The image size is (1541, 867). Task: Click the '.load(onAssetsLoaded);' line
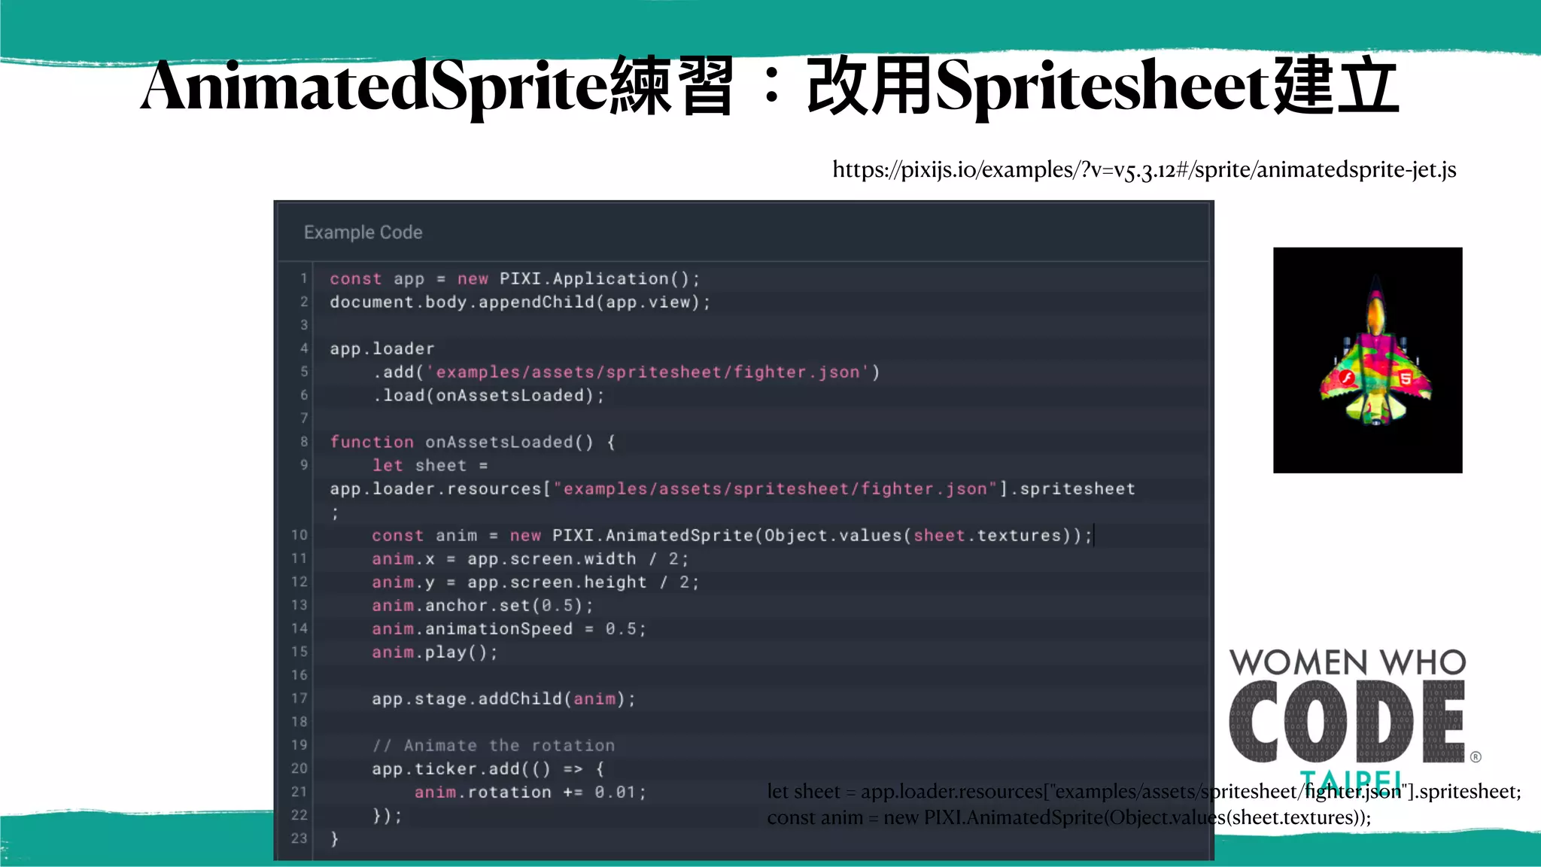(x=488, y=396)
